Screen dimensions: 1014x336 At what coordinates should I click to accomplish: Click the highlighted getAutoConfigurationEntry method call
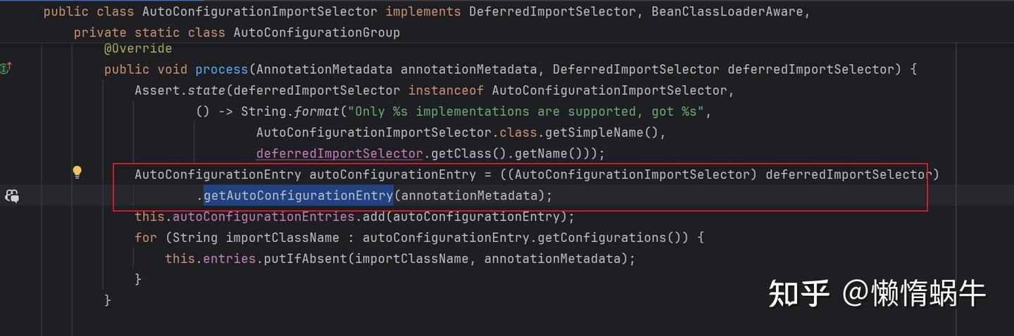[x=298, y=195]
